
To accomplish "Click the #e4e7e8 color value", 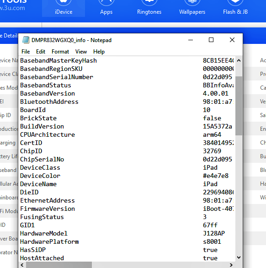I will click(216, 176).
